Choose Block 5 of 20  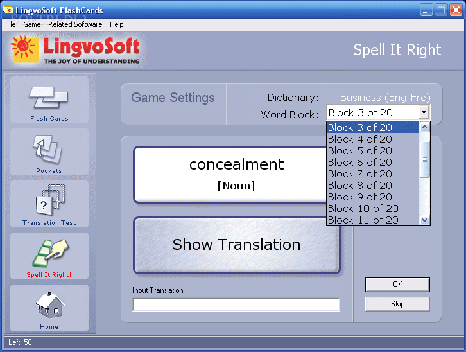point(373,151)
